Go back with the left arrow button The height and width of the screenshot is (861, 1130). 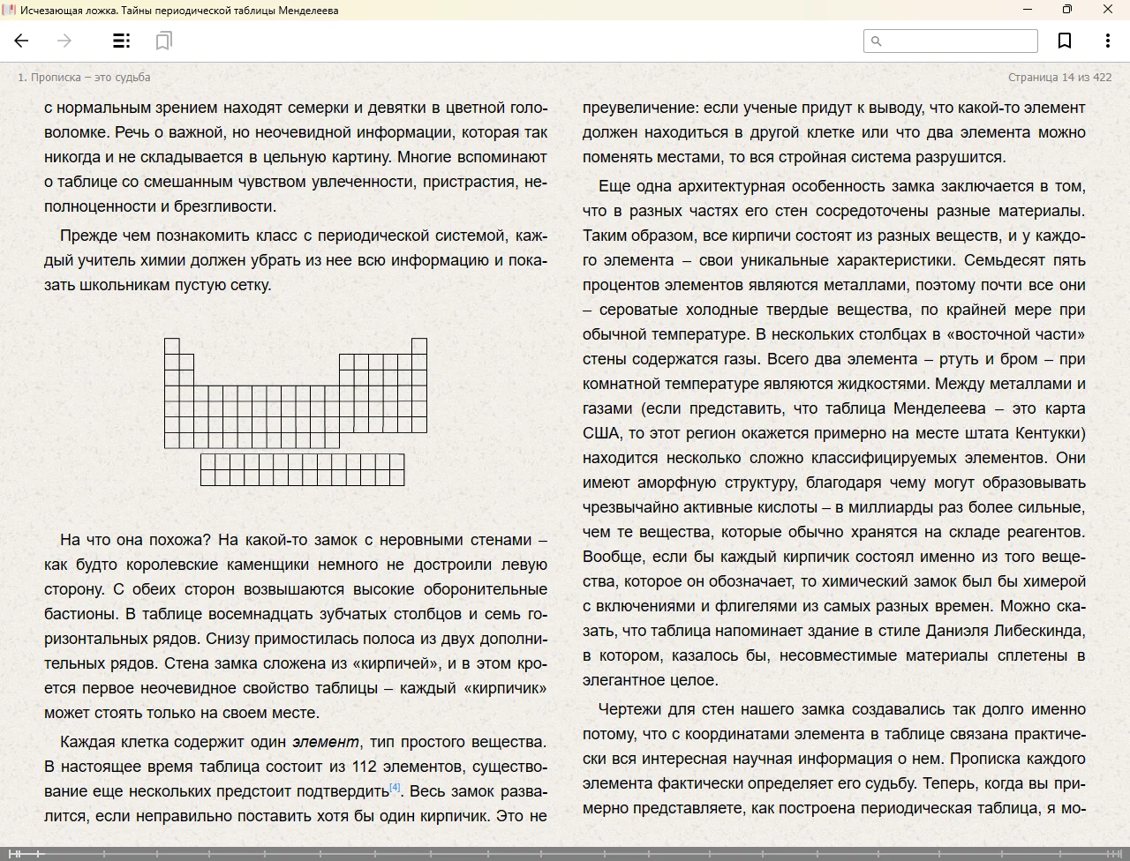(x=22, y=41)
